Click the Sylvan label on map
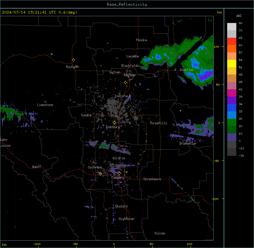This screenshot has height=248, width=254. [x=115, y=72]
